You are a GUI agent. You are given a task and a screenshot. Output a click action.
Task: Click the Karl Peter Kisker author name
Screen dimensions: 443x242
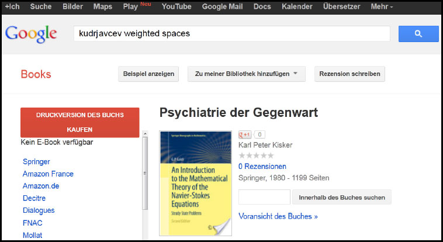(265, 145)
